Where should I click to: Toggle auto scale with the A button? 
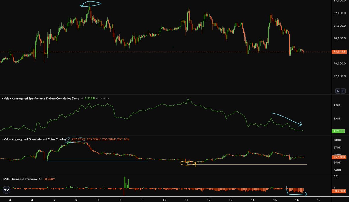coord(338,91)
